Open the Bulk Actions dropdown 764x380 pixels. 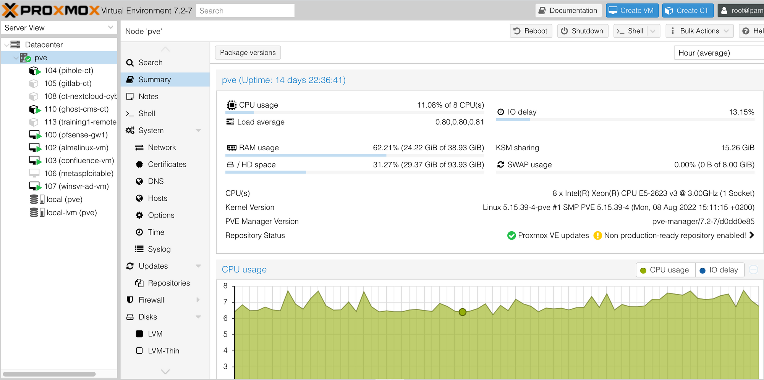point(699,31)
